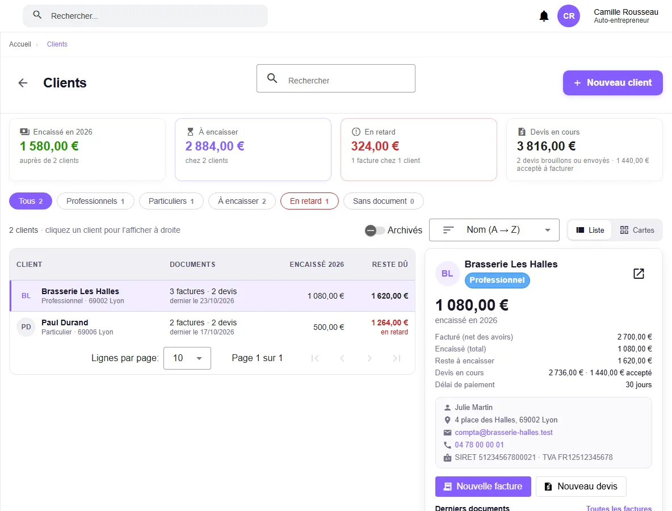This screenshot has height=511, width=672.
Task: Click the CR user avatar
Action: [x=569, y=16]
